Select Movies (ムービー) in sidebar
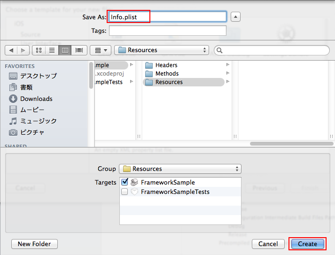335x255 pixels. (26, 110)
